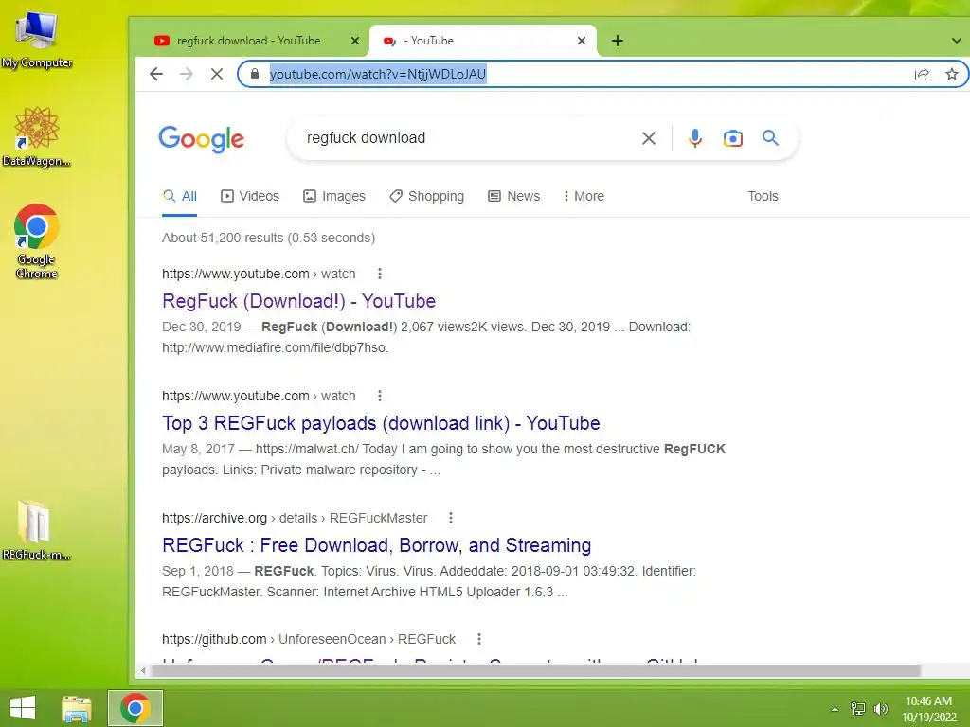970x727 pixels.
Task: Click the horizontal scrollbar of the page
Action: click(536, 671)
